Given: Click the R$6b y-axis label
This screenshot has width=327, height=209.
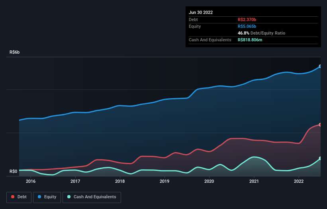Looking at the screenshot, I should (15, 52).
